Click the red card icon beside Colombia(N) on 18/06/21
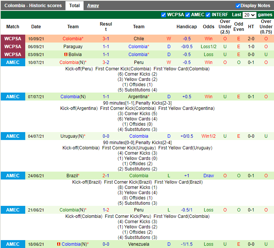The width and height of the screenshot is (274, 248). [x=59, y=244]
